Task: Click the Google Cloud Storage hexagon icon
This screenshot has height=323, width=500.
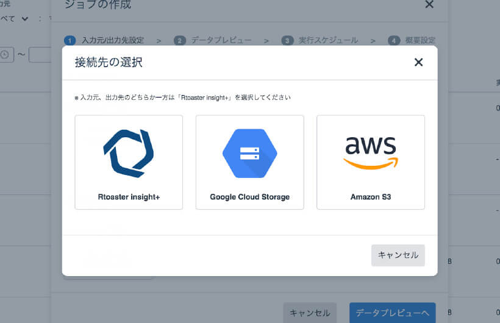Action: pyautogui.click(x=249, y=154)
